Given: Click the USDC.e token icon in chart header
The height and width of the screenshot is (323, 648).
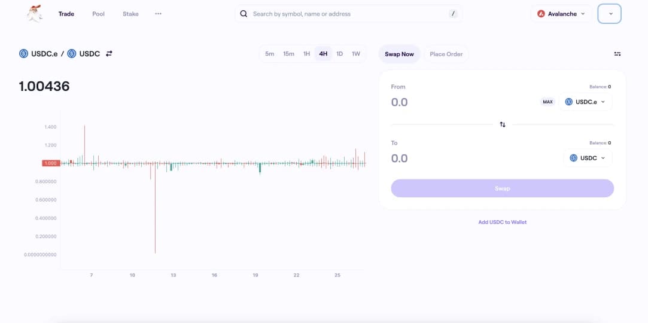Looking at the screenshot, I should [24, 53].
